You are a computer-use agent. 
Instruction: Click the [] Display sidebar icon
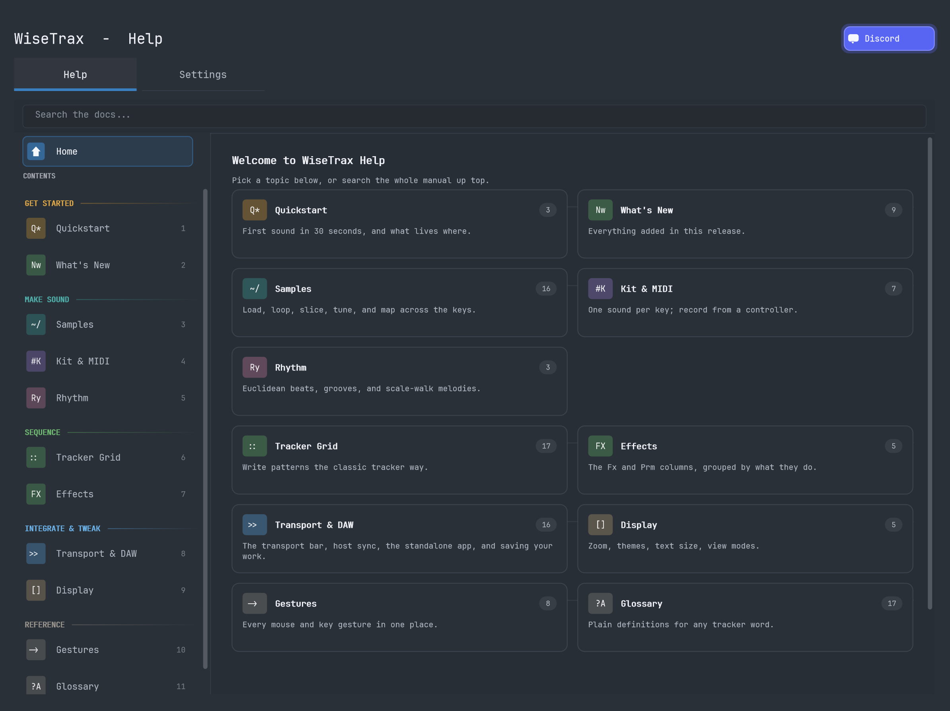[36, 590]
